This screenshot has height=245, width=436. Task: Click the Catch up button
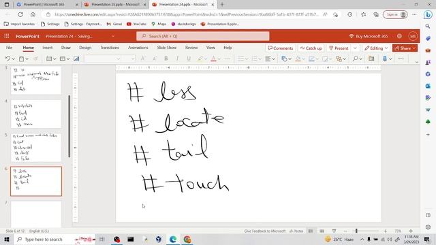311,48
